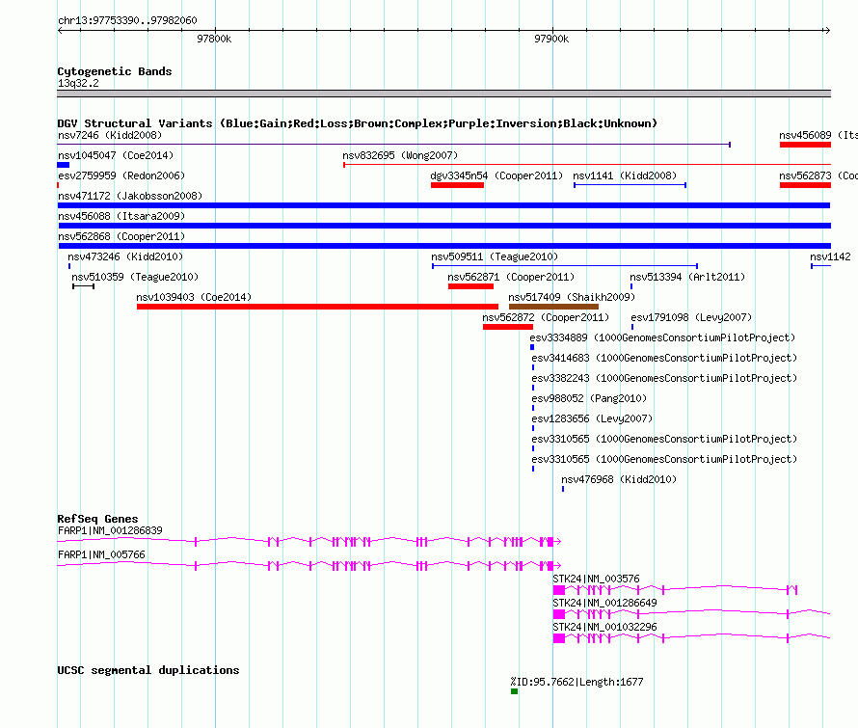Click the 97900k ruler position label
The width and height of the screenshot is (858, 728).
551,39
